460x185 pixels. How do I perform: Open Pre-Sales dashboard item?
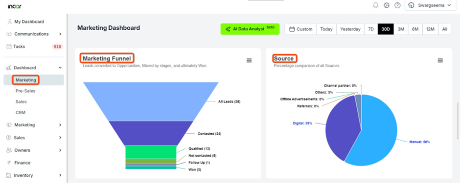point(25,91)
